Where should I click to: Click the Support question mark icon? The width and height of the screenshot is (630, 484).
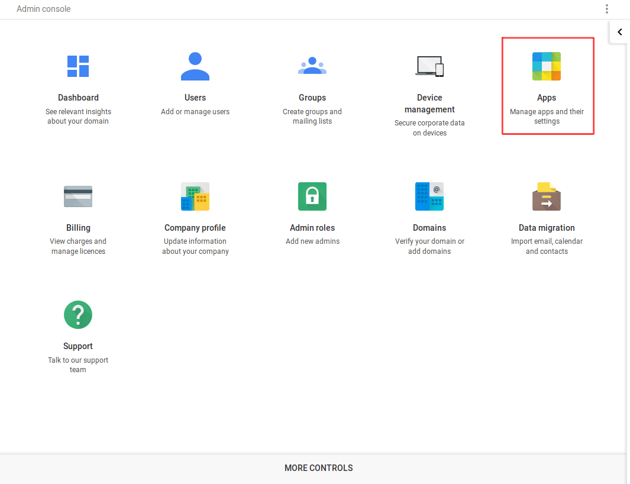78,315
